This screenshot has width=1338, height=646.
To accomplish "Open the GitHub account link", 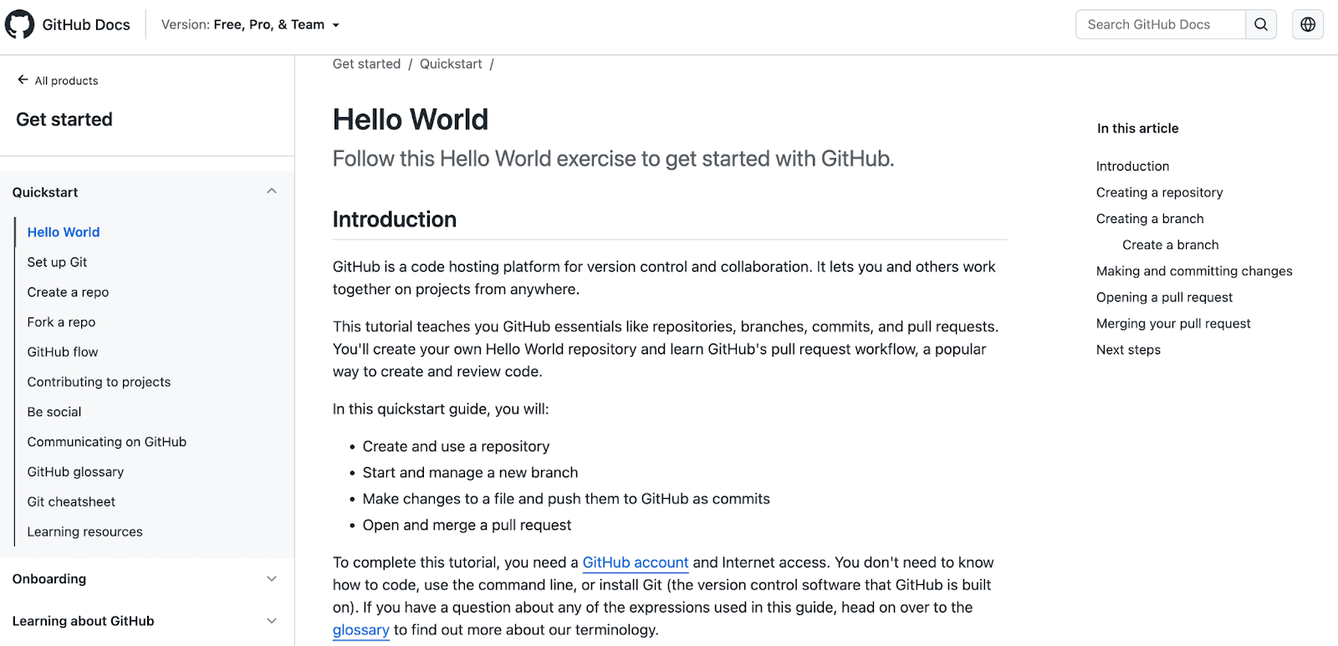I will click(x=636, y=562).
